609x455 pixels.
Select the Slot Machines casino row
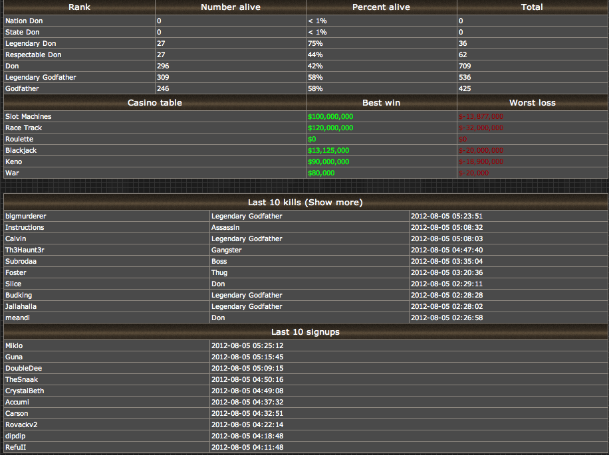click(305, 116)
